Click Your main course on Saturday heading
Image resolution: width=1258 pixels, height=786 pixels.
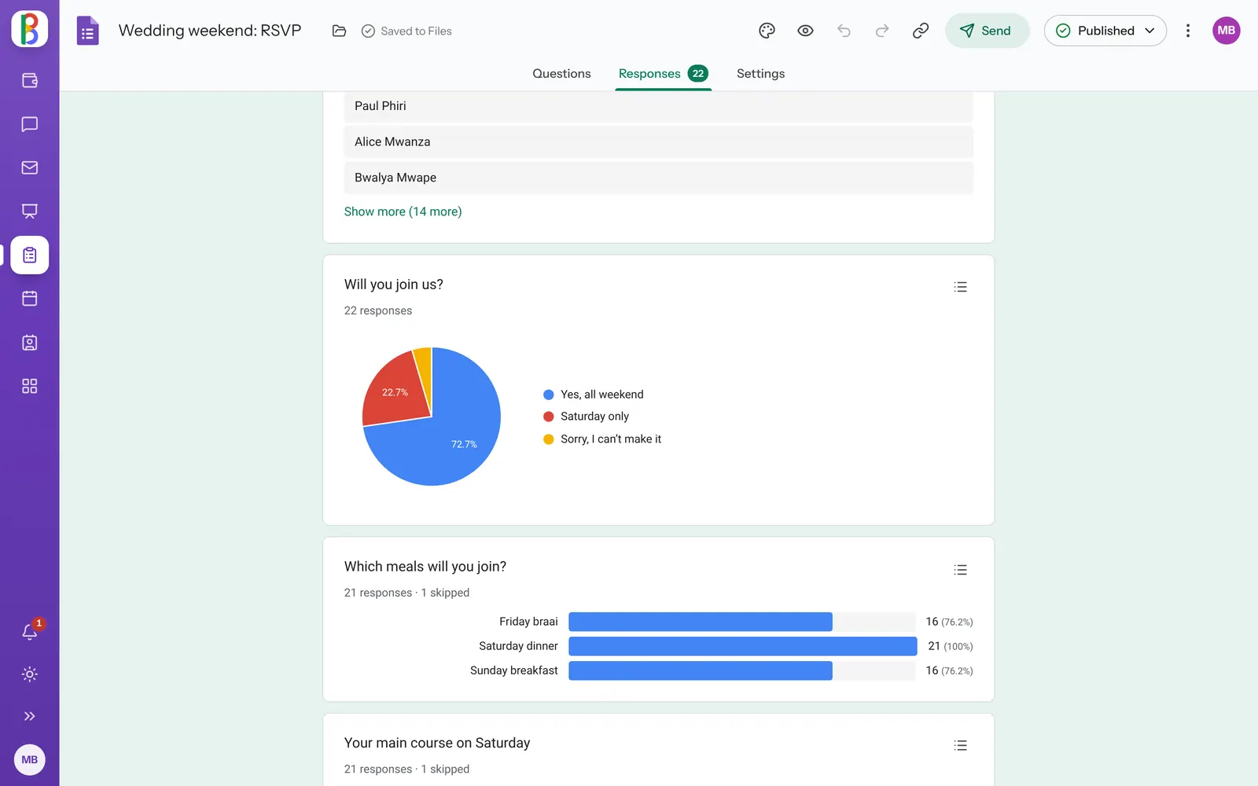point(437,743)
